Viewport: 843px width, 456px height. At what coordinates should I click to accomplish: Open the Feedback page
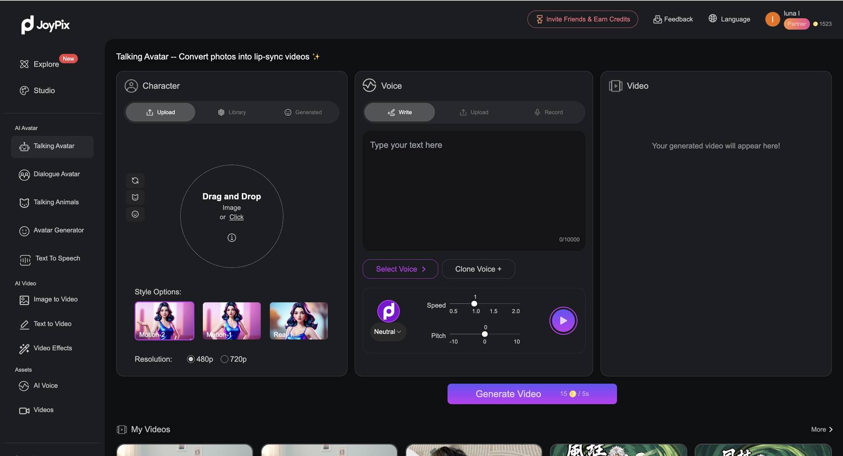(673, 19)
